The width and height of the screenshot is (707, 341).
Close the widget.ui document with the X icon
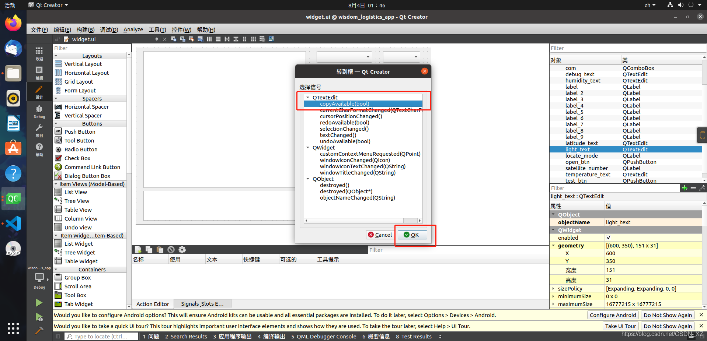point(164,39)
